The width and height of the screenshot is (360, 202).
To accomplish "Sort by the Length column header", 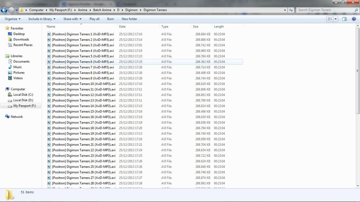I will click(x=228, y=26).
